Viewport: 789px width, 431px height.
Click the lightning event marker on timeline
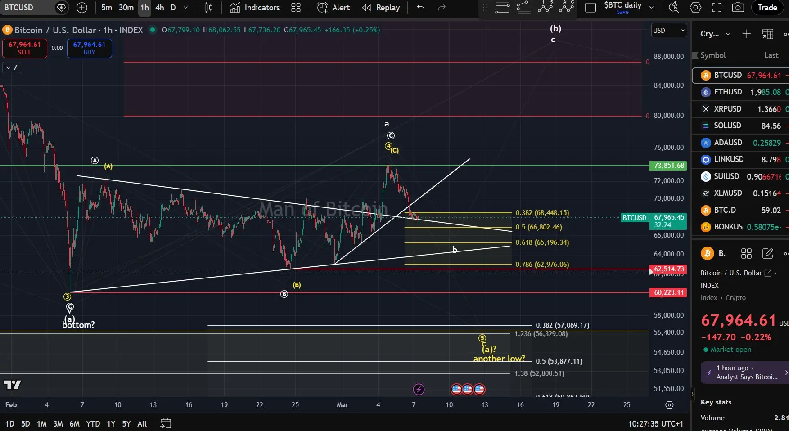pyautogui.click(x=419, y=389)
